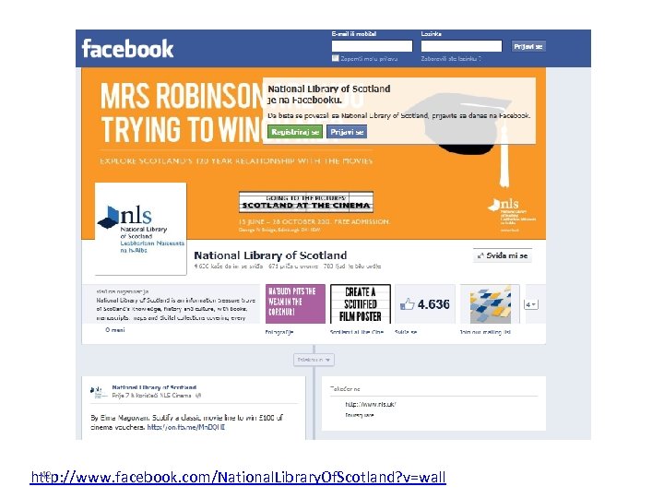This screenshot has width=664, height=498.
Task: Click the Fotografije label
Action: (279, 332)
